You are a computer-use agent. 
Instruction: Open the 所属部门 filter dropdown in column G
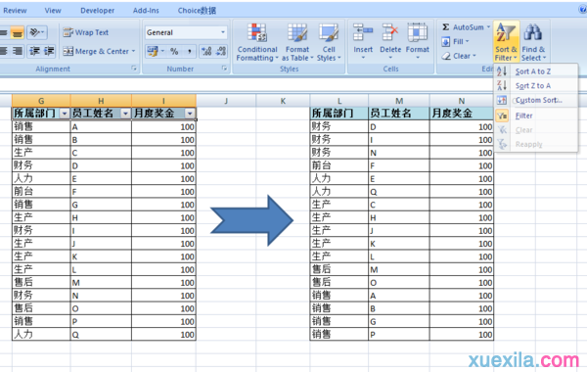click(65, 114)
